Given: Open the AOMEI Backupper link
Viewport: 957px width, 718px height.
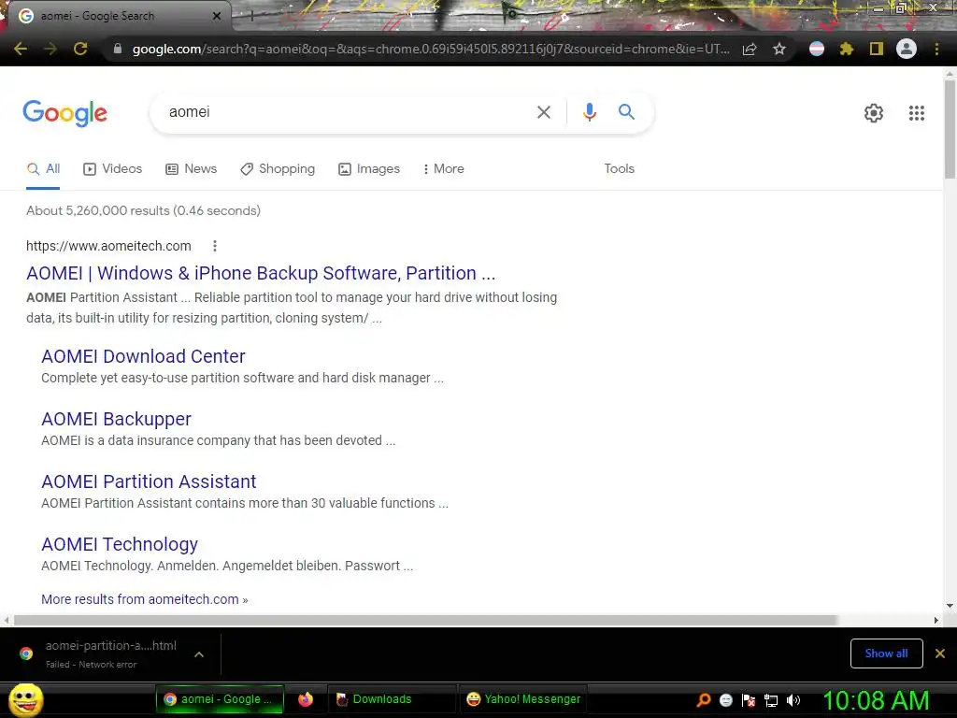Looking at the screenshot, I should (x=117, y=420).
